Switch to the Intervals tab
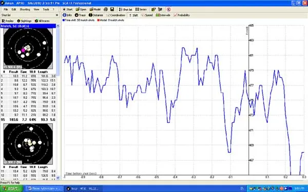 click(163, 15)
